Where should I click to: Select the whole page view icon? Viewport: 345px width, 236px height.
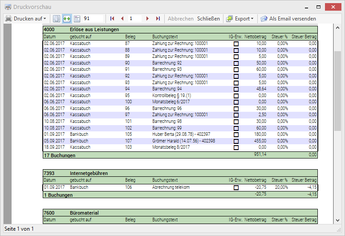pyautogui.click(x=57, y=19)
